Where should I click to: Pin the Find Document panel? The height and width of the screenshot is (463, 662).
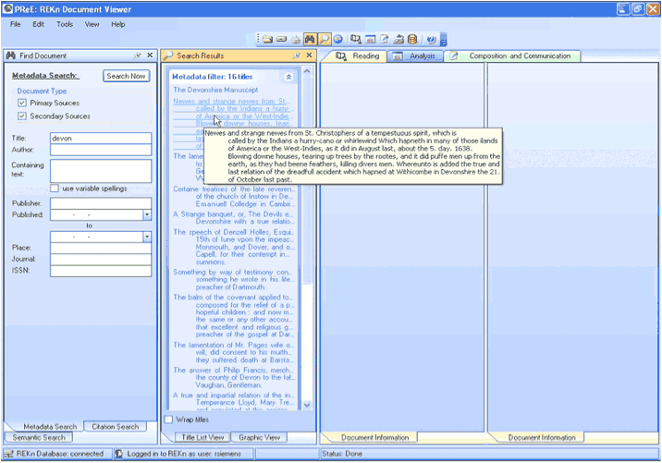tap(137, 55)
